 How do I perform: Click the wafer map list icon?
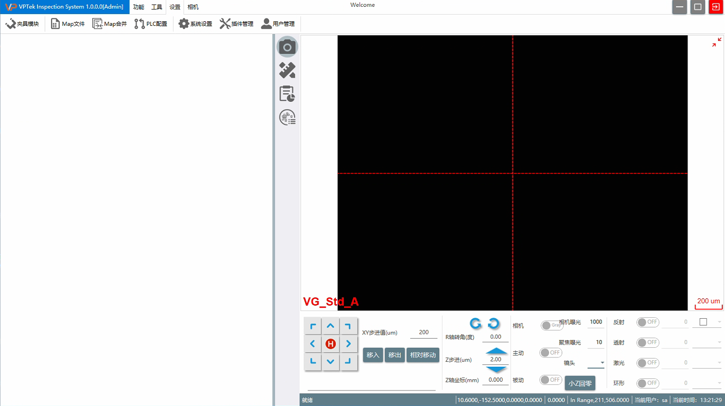click(287, 117)
